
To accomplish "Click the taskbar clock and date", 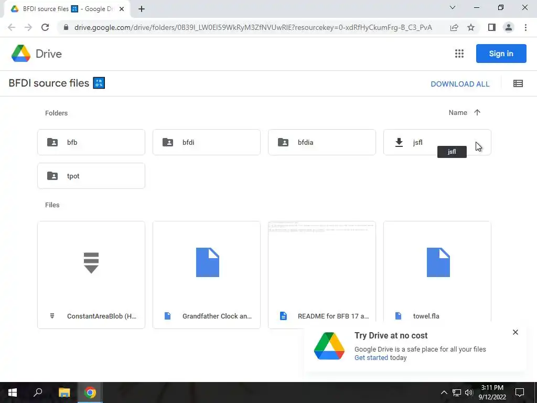I will pos(492,393).
